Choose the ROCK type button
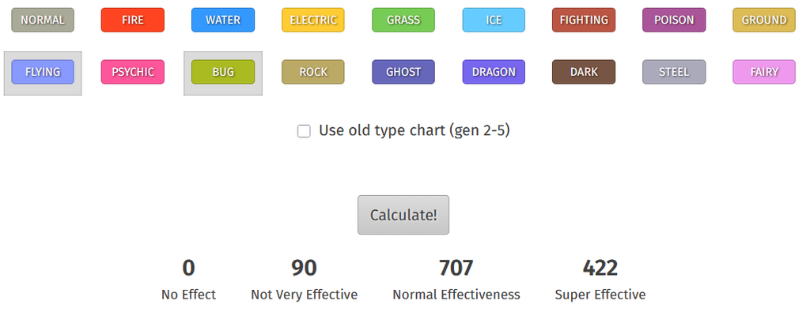The image size is (810, 312). [x=313, y=72]
